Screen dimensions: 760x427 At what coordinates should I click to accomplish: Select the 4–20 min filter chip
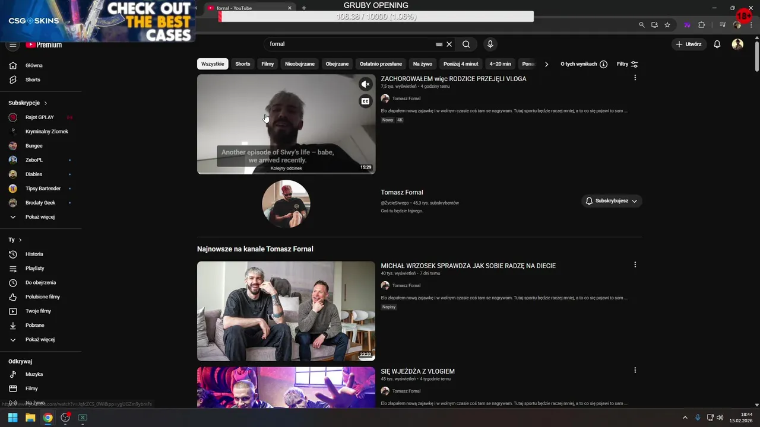[x=500, y=64]
